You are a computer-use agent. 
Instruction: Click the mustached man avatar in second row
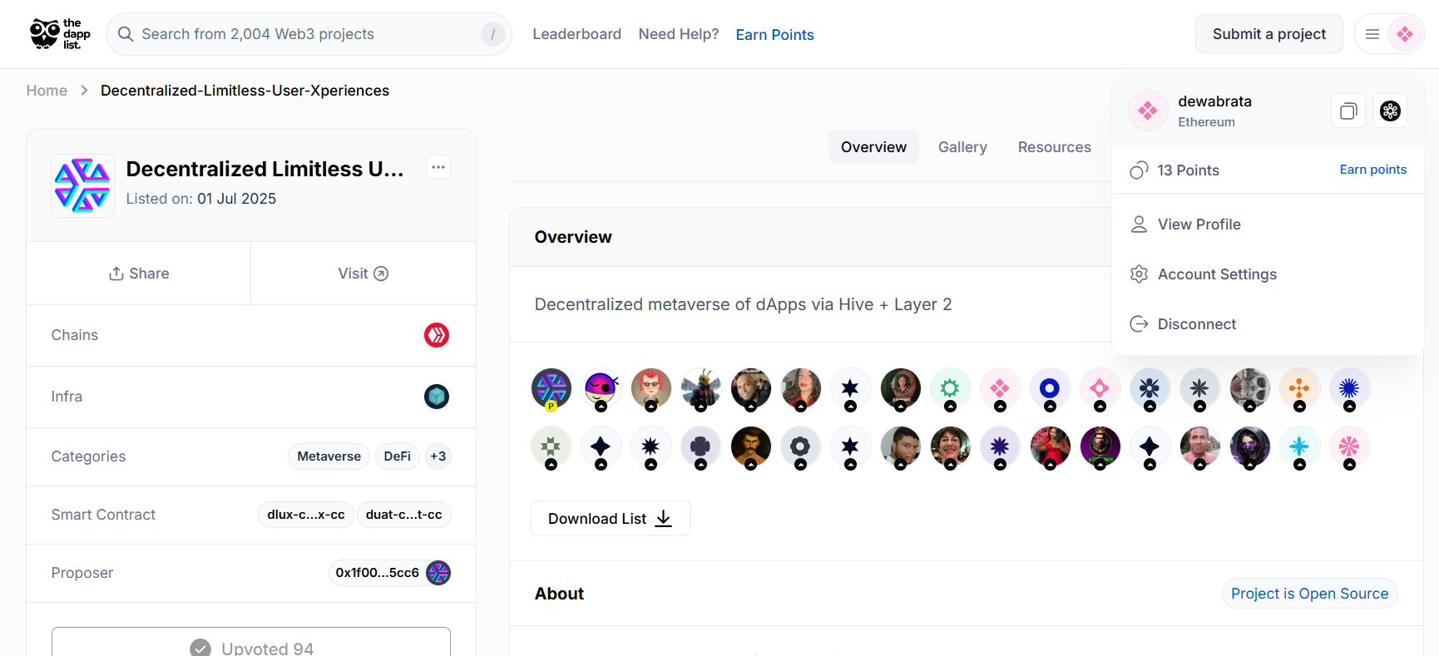(x=750, y=446)
